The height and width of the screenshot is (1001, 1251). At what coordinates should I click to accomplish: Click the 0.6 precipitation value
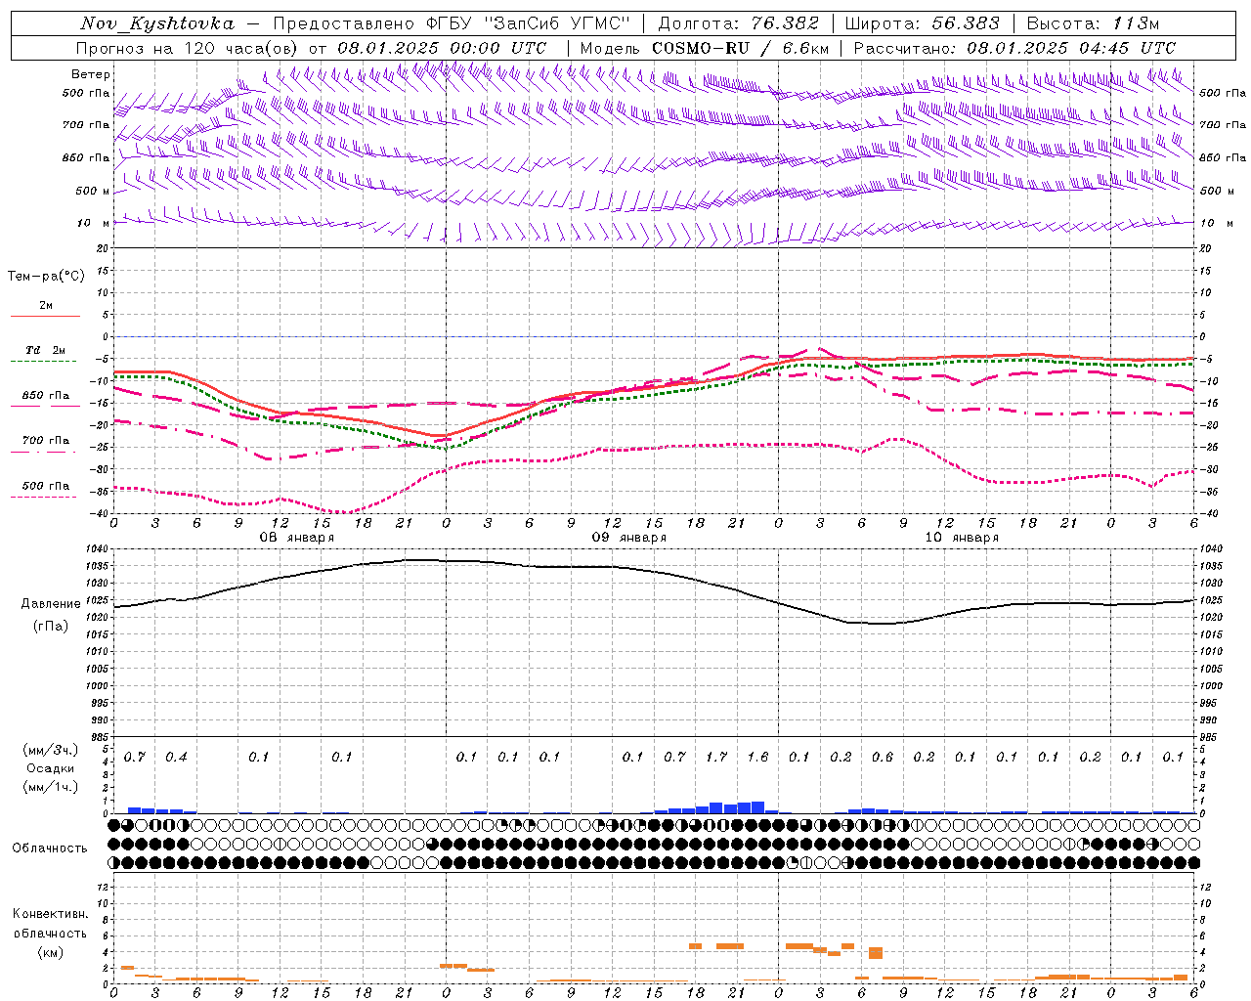883,757
